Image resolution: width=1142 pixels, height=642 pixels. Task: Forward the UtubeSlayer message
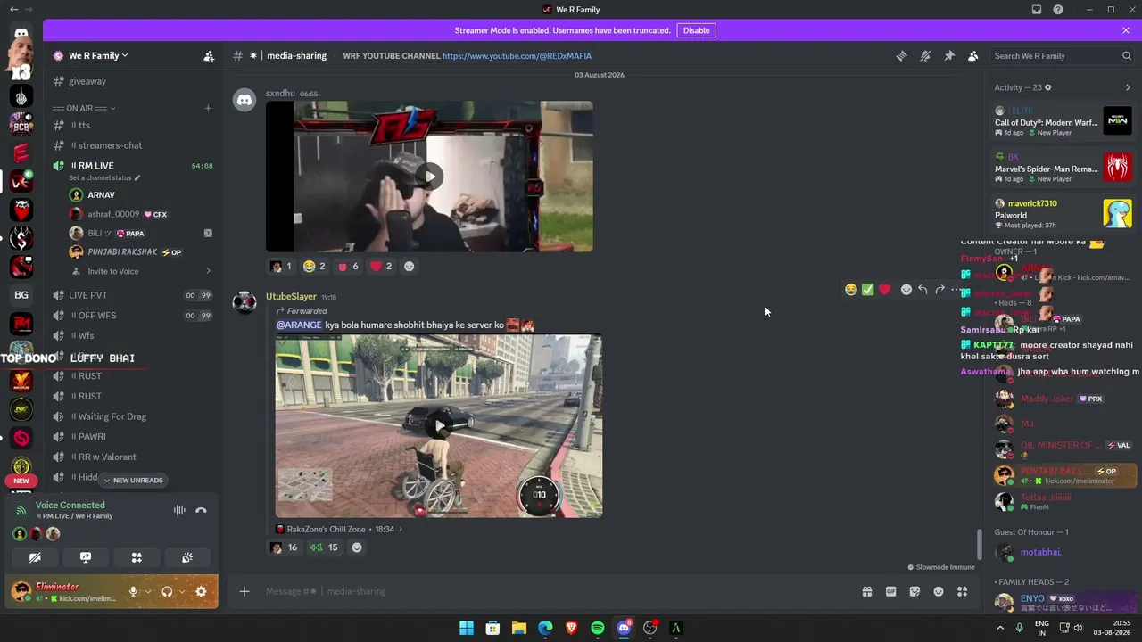(939, 290)
